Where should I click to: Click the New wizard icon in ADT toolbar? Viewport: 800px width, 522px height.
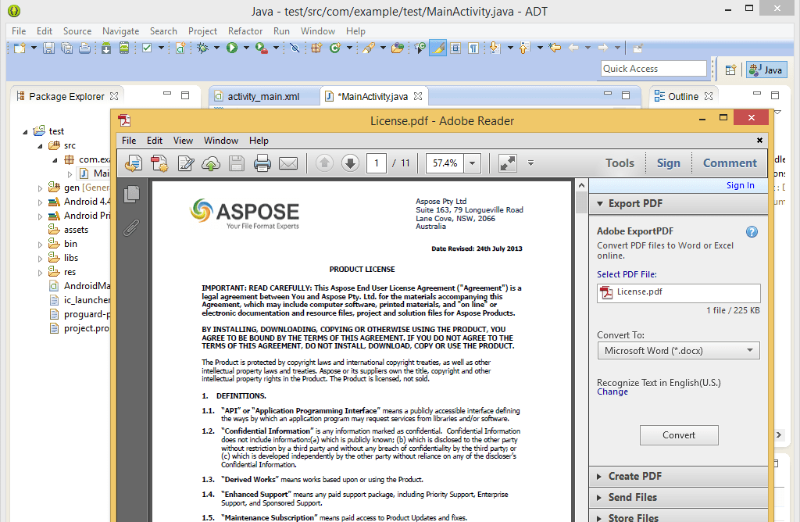pos(20,48)
